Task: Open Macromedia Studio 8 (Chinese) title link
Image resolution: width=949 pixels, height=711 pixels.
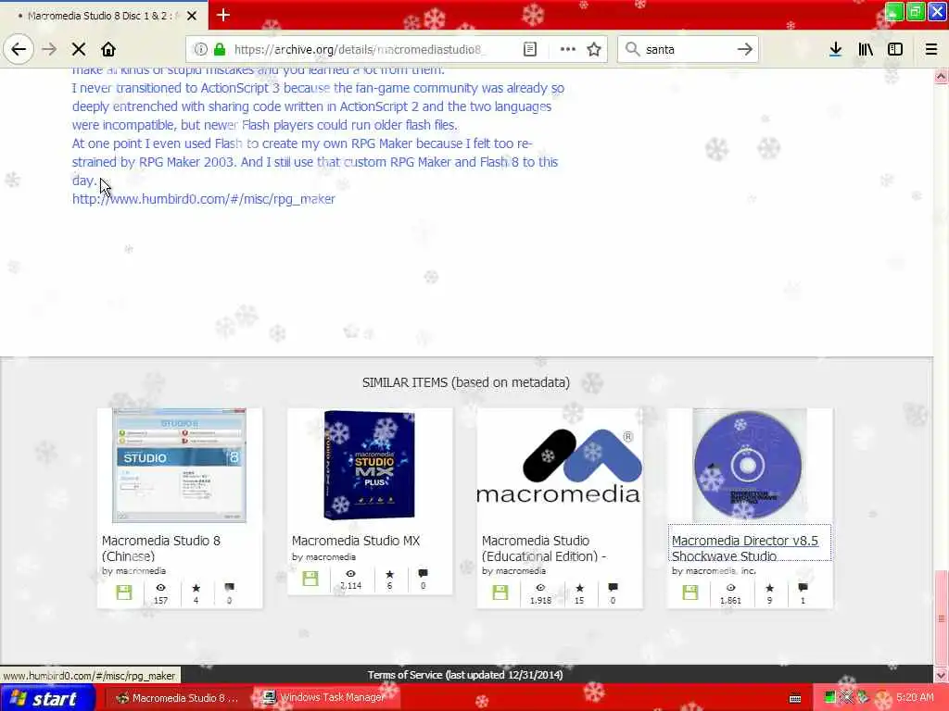Action: tap(161, 548)
